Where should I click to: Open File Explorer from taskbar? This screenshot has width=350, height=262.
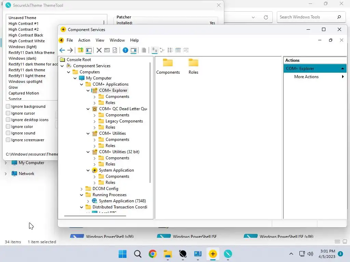[167, 254]
